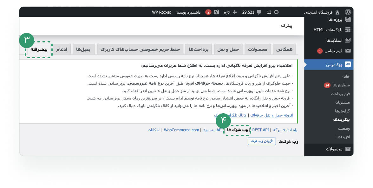Click the HTML blocks grid icon
Viewport: 373px width, 188px height.
pos(348,30)
